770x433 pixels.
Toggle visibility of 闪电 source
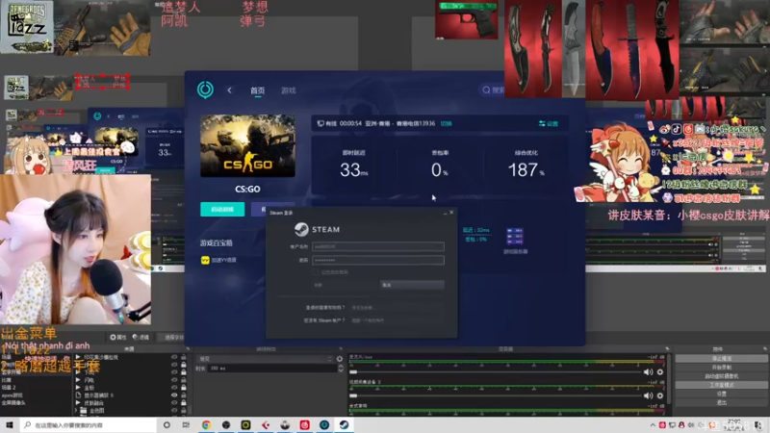174,380
